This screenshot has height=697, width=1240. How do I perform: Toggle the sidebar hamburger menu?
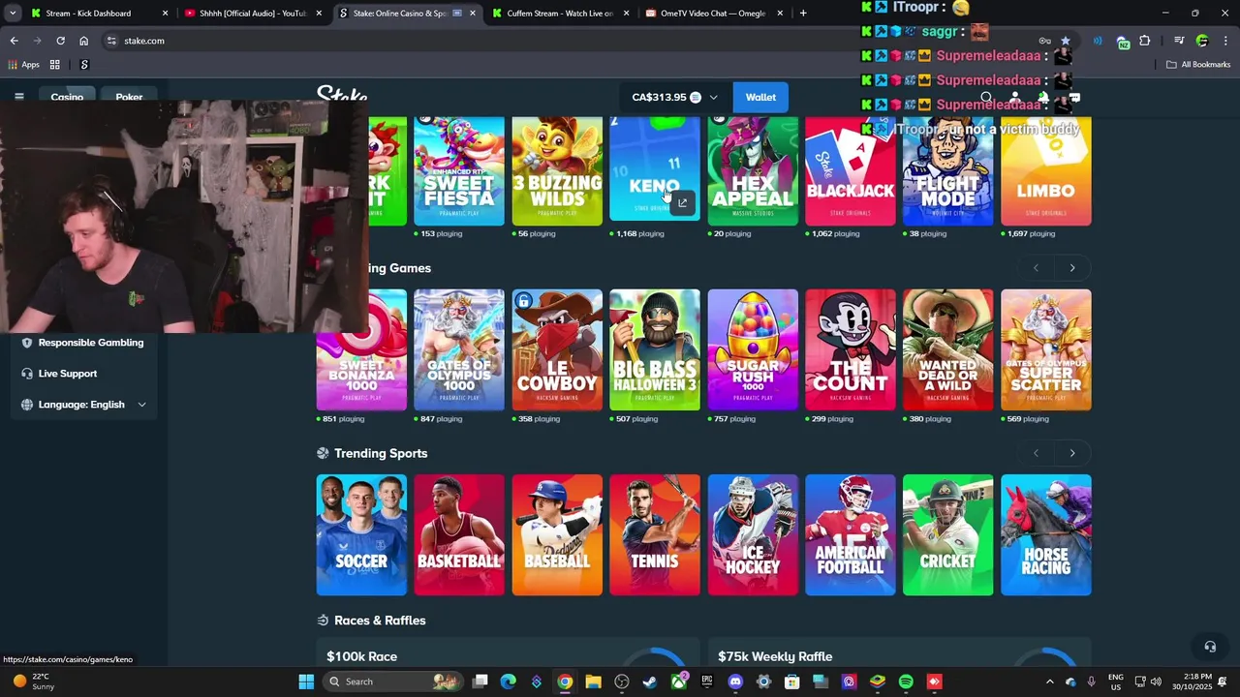click(x=19, y=97)
